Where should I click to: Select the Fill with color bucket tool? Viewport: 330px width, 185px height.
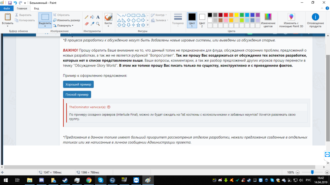(92, 17)
